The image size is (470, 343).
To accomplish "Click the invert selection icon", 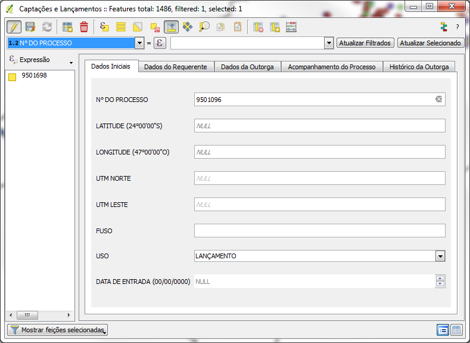I will (x=138, y=27).
